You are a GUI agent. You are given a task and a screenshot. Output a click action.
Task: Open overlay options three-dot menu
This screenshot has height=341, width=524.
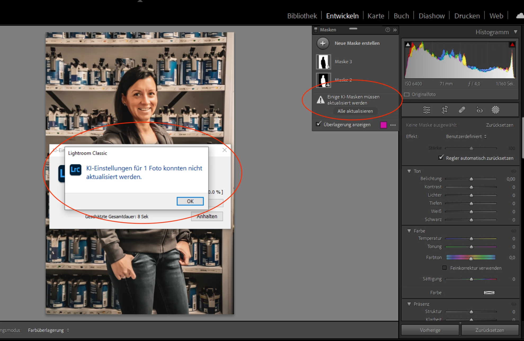point(393,125)
